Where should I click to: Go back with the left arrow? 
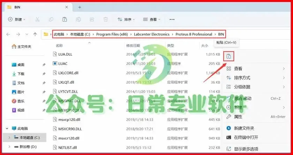pos(8,35)
